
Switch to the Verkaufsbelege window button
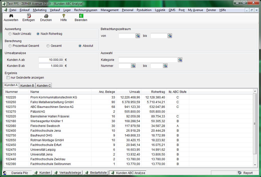pos(67,173)
